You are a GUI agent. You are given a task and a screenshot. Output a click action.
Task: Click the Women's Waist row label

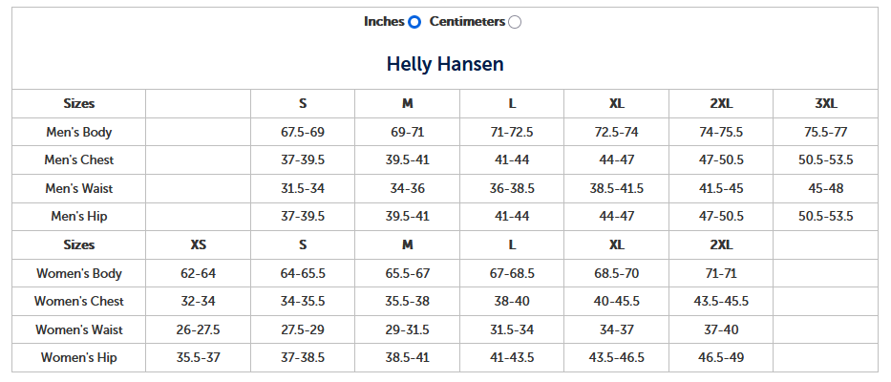click(79, 329)
